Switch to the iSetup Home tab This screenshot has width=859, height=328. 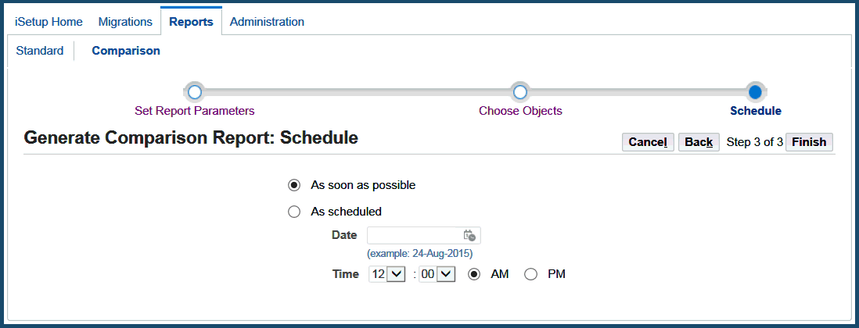[x=49, y=22]
